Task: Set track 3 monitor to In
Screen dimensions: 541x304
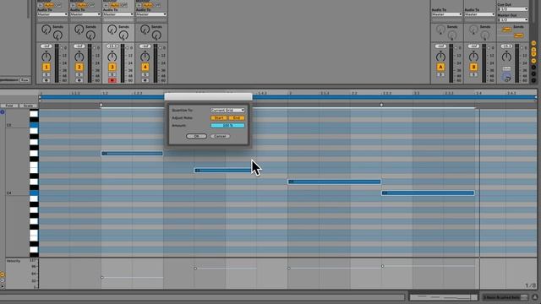Action: coord(106,5)
